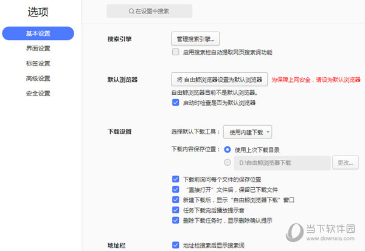Enable 启用搜索栏自动提取网页搜索词功能 checkbox

(x=176, y=53)
